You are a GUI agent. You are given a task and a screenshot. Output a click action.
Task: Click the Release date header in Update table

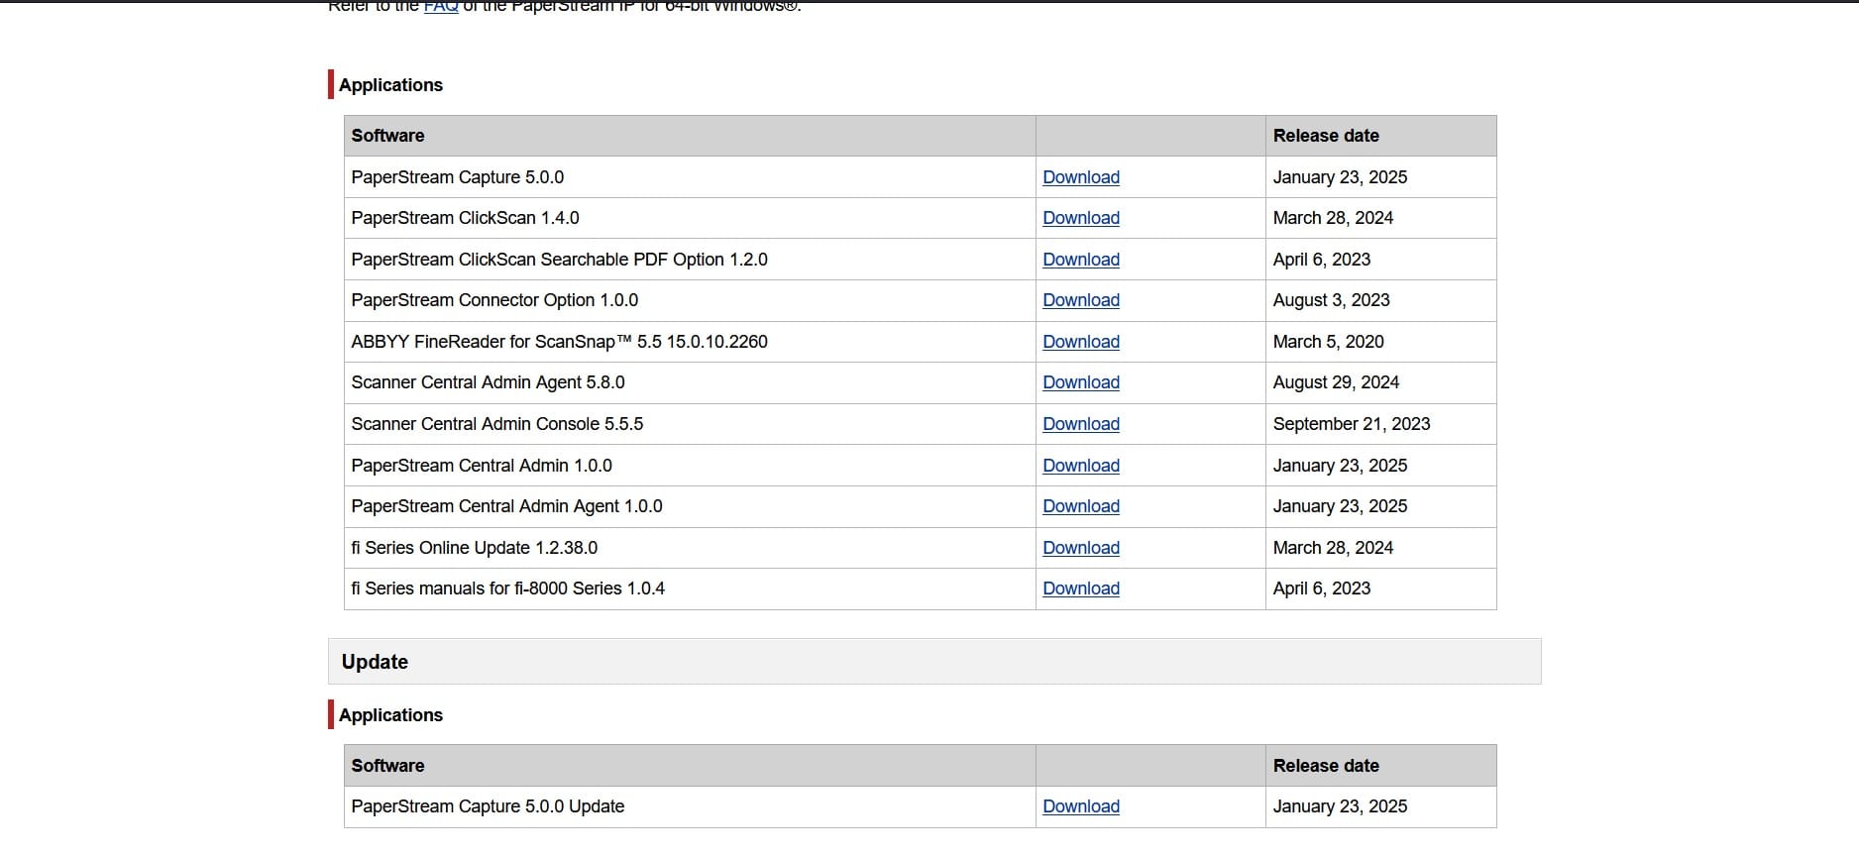pyautogui.click(x=1325, y=766)
